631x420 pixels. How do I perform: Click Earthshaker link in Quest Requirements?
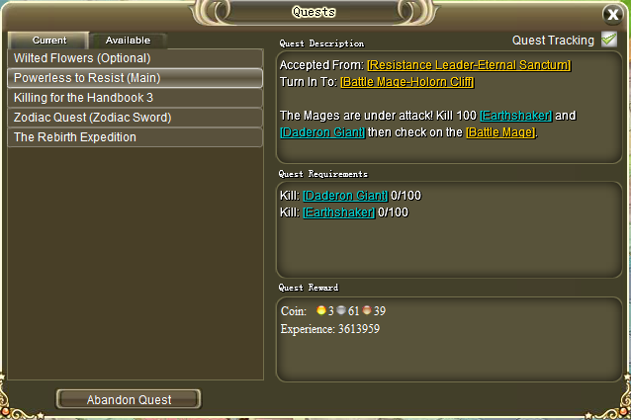[339, 212]
